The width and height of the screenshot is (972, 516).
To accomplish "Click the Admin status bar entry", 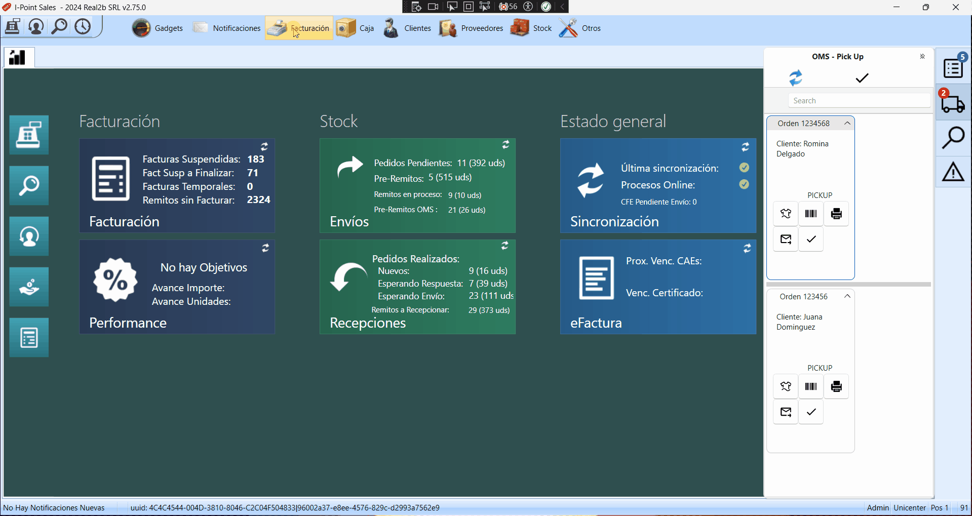I will click(878, 507).
